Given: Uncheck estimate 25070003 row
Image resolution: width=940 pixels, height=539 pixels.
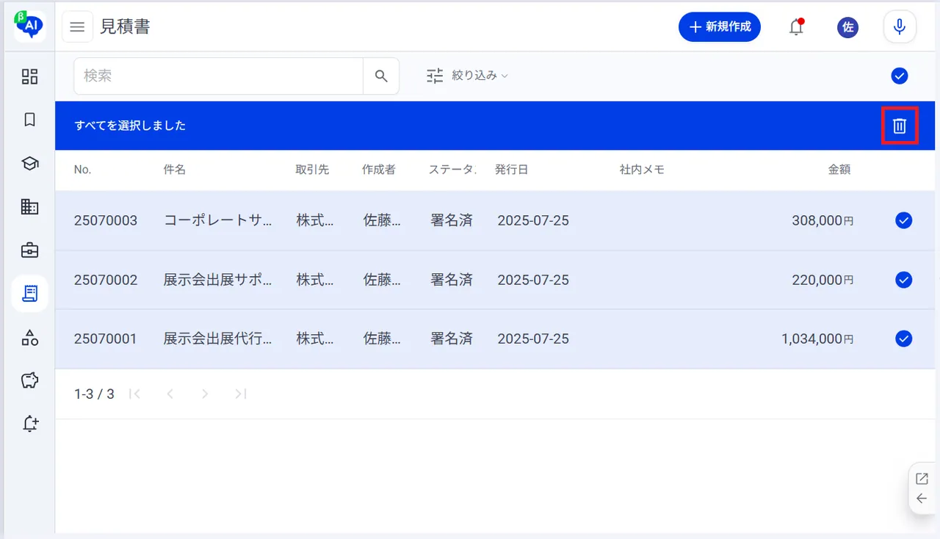Looking at the screenshot, I should pos(904,220).
